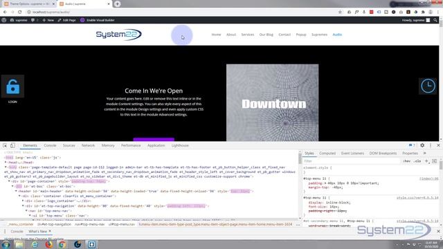Screen dimensions: 443x249
Task: Collapse the et-top-navigation div node
Action: 23,206
